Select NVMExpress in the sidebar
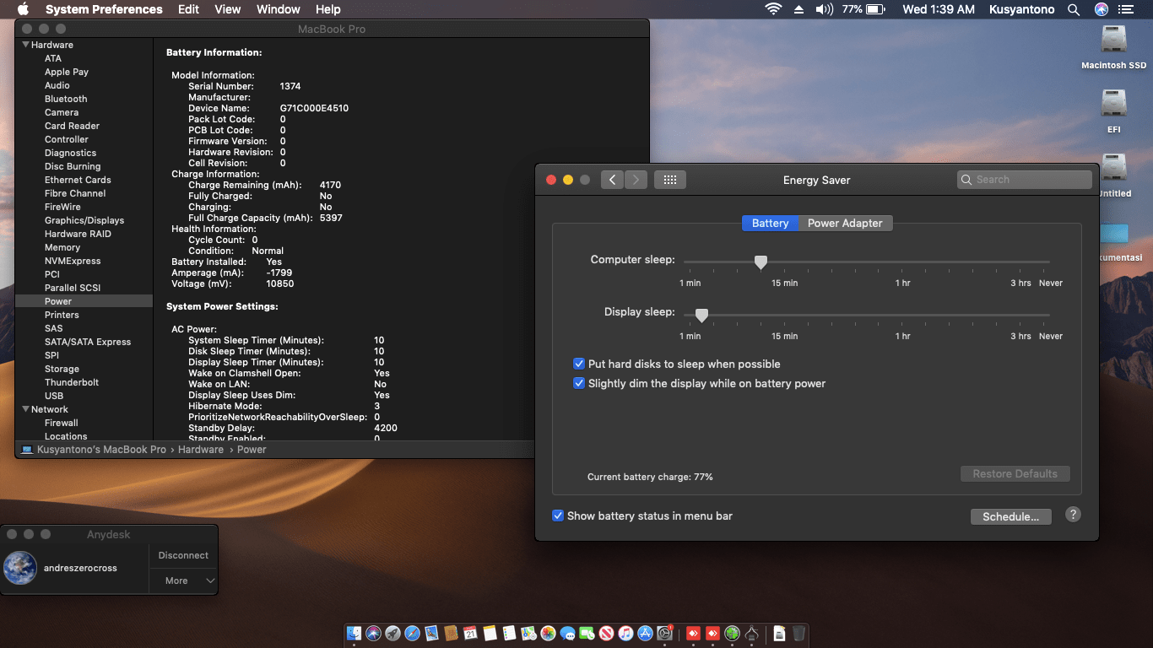Image resolution: width=1153 pixels, height=648 pixels. (73, 261)
